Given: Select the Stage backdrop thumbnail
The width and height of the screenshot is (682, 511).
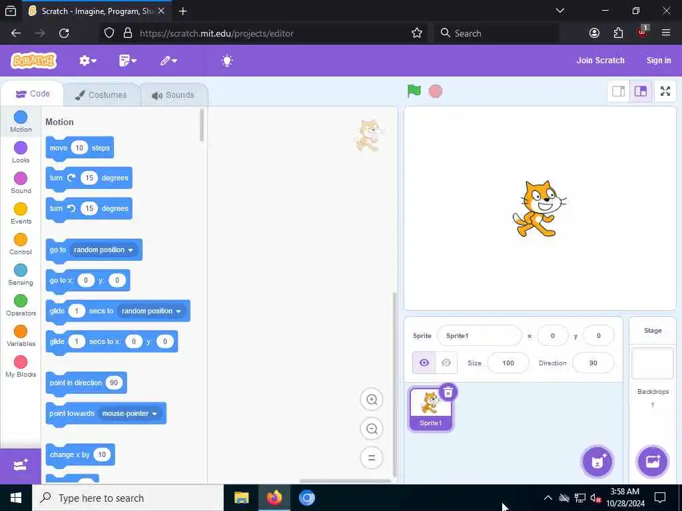Looking at the screenshot, I should [653, 363].
